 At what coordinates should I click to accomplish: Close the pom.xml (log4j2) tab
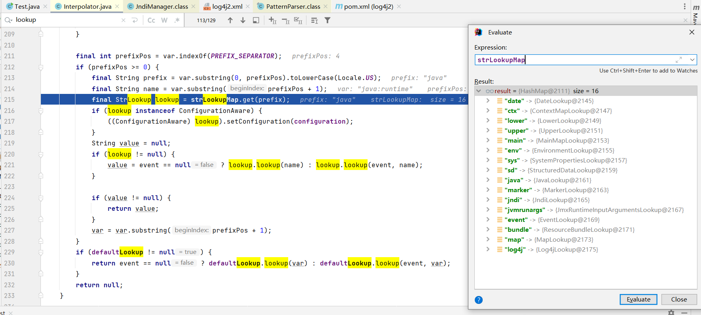coord(399,6)
